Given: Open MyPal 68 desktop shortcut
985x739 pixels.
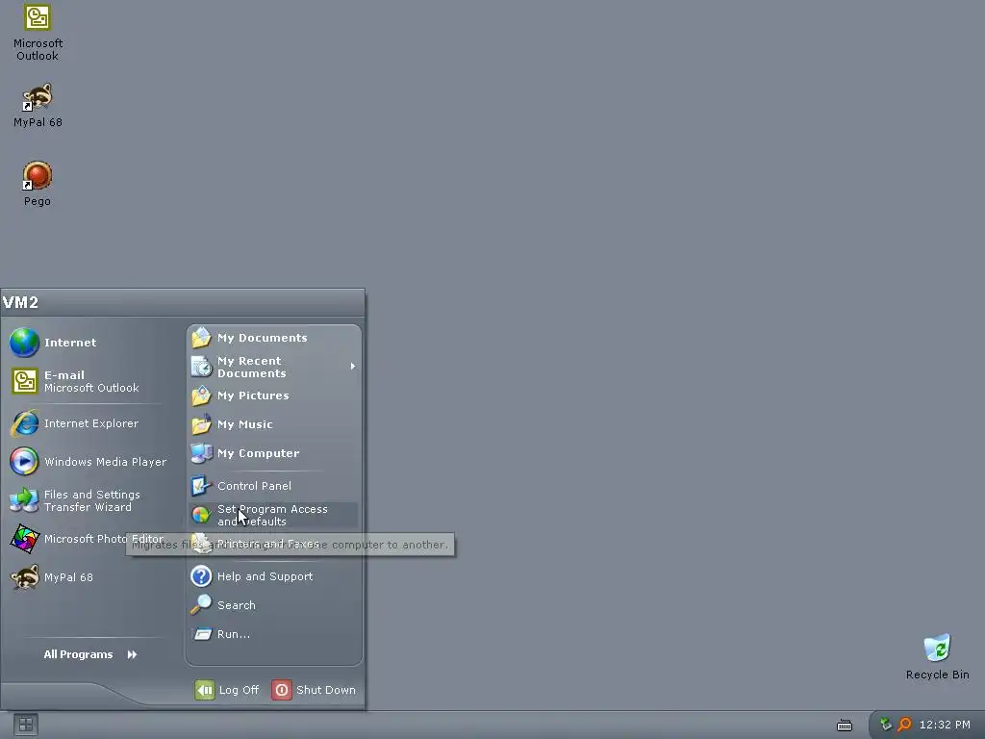Looking at the screenshot, I should coord(38,105).
